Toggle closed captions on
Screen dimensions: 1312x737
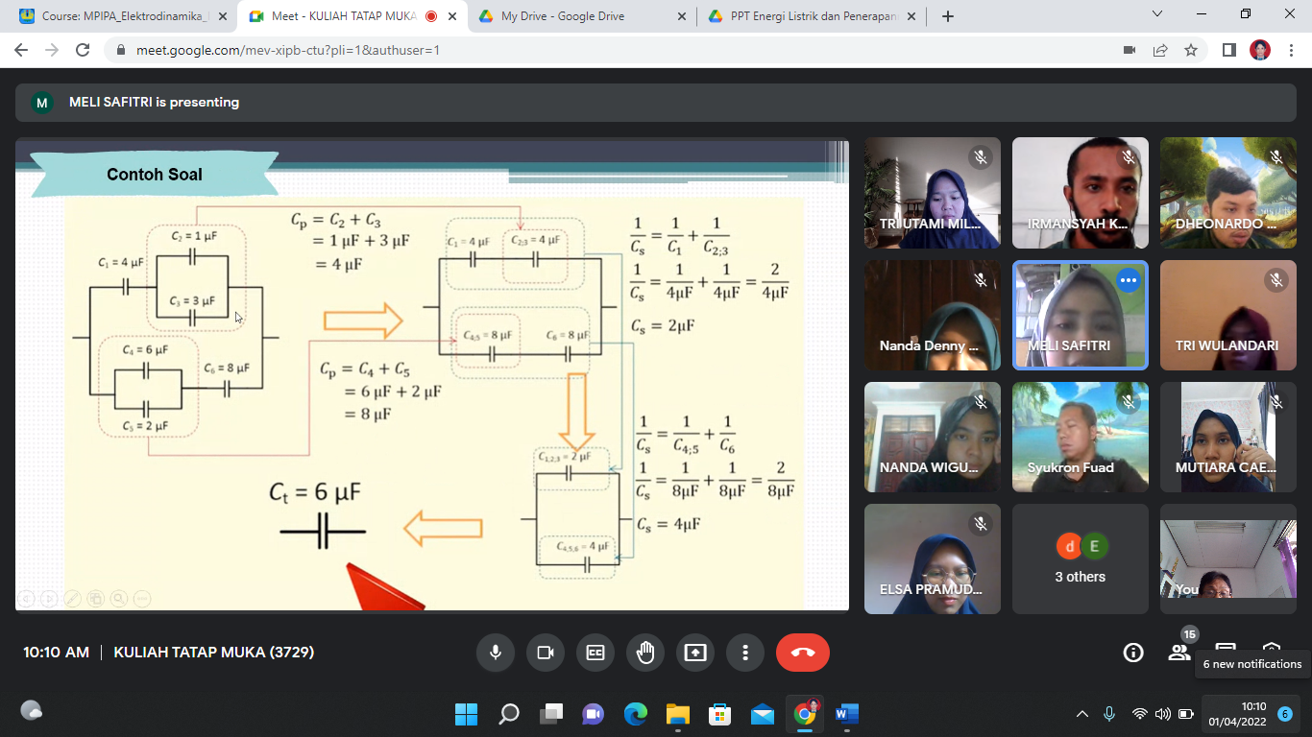point(595,653)
